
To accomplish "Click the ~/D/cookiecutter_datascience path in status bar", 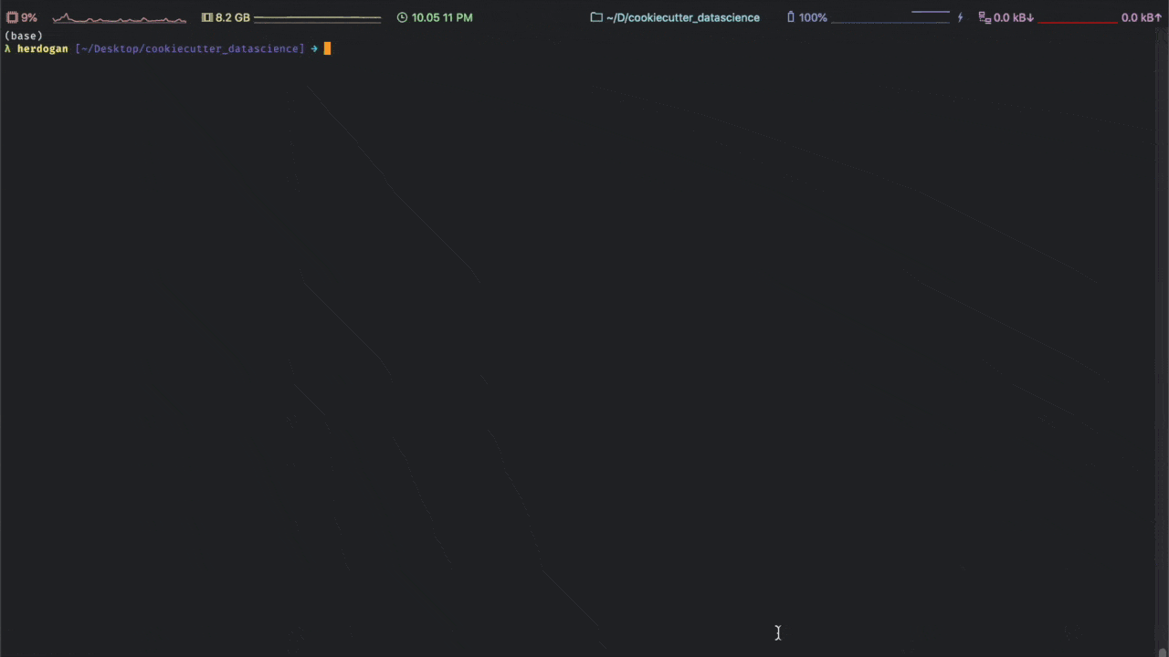I will pos(683,17).
